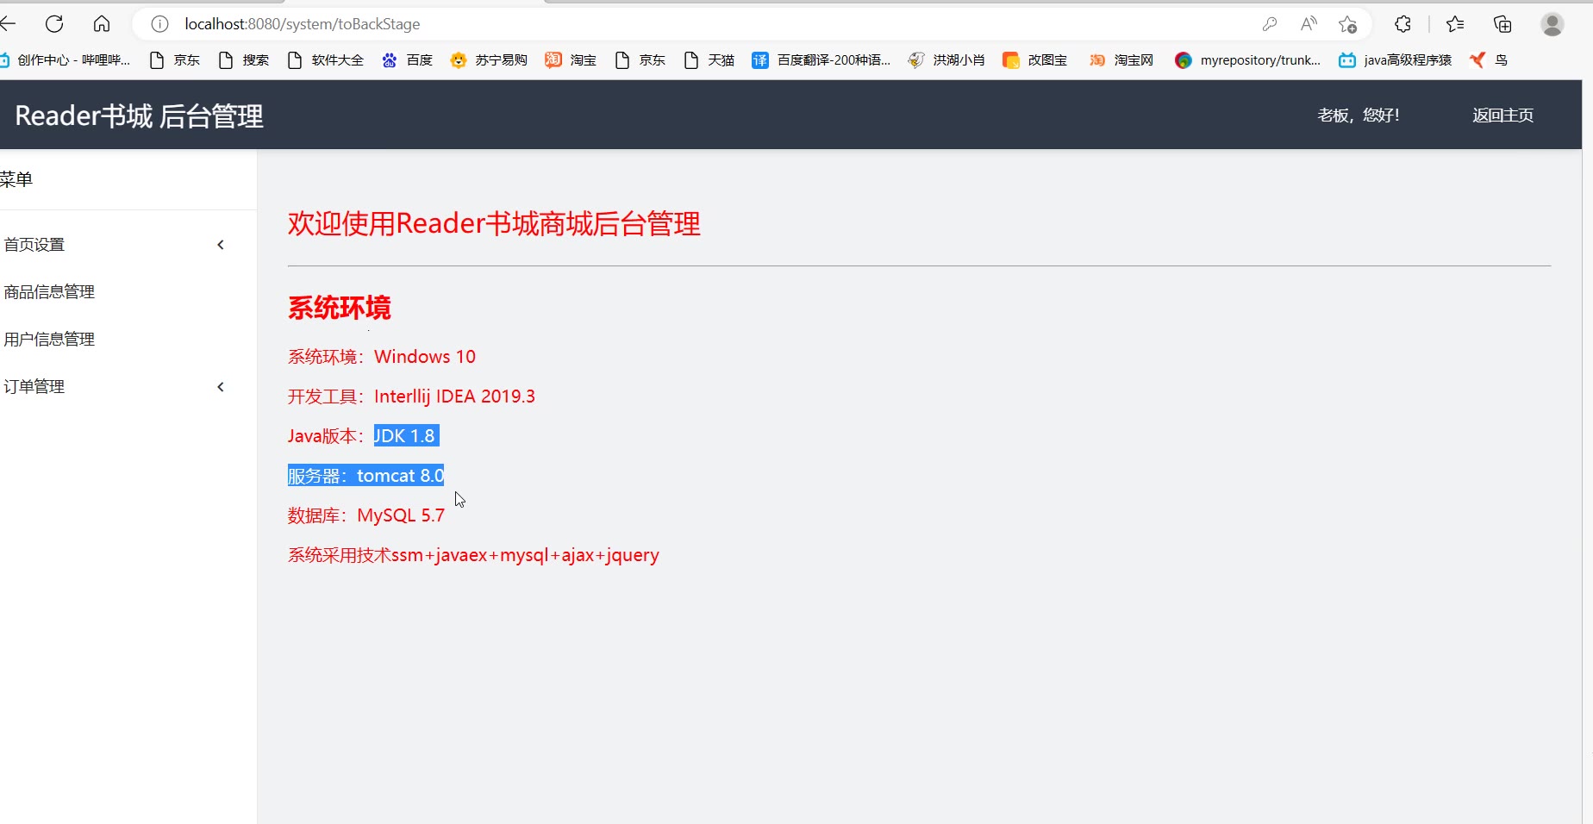Open collections icon
Image resolution: width=1593 pixels, height=824 pixels.
click(1502, 24)
